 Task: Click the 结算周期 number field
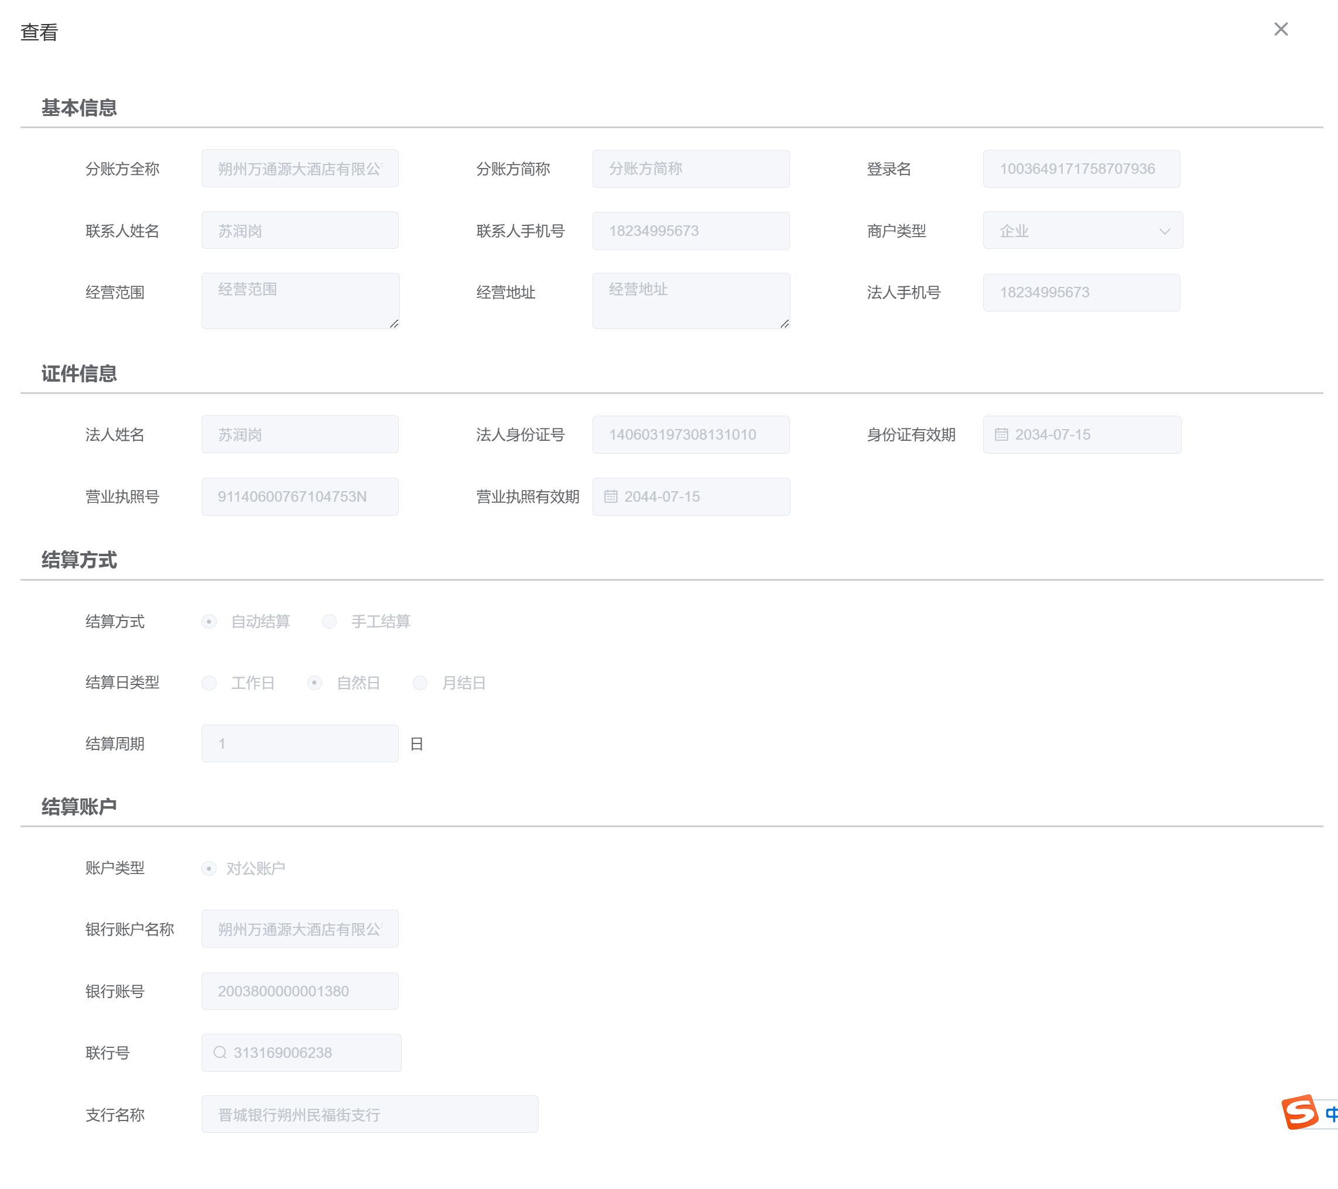pos(300,743)
